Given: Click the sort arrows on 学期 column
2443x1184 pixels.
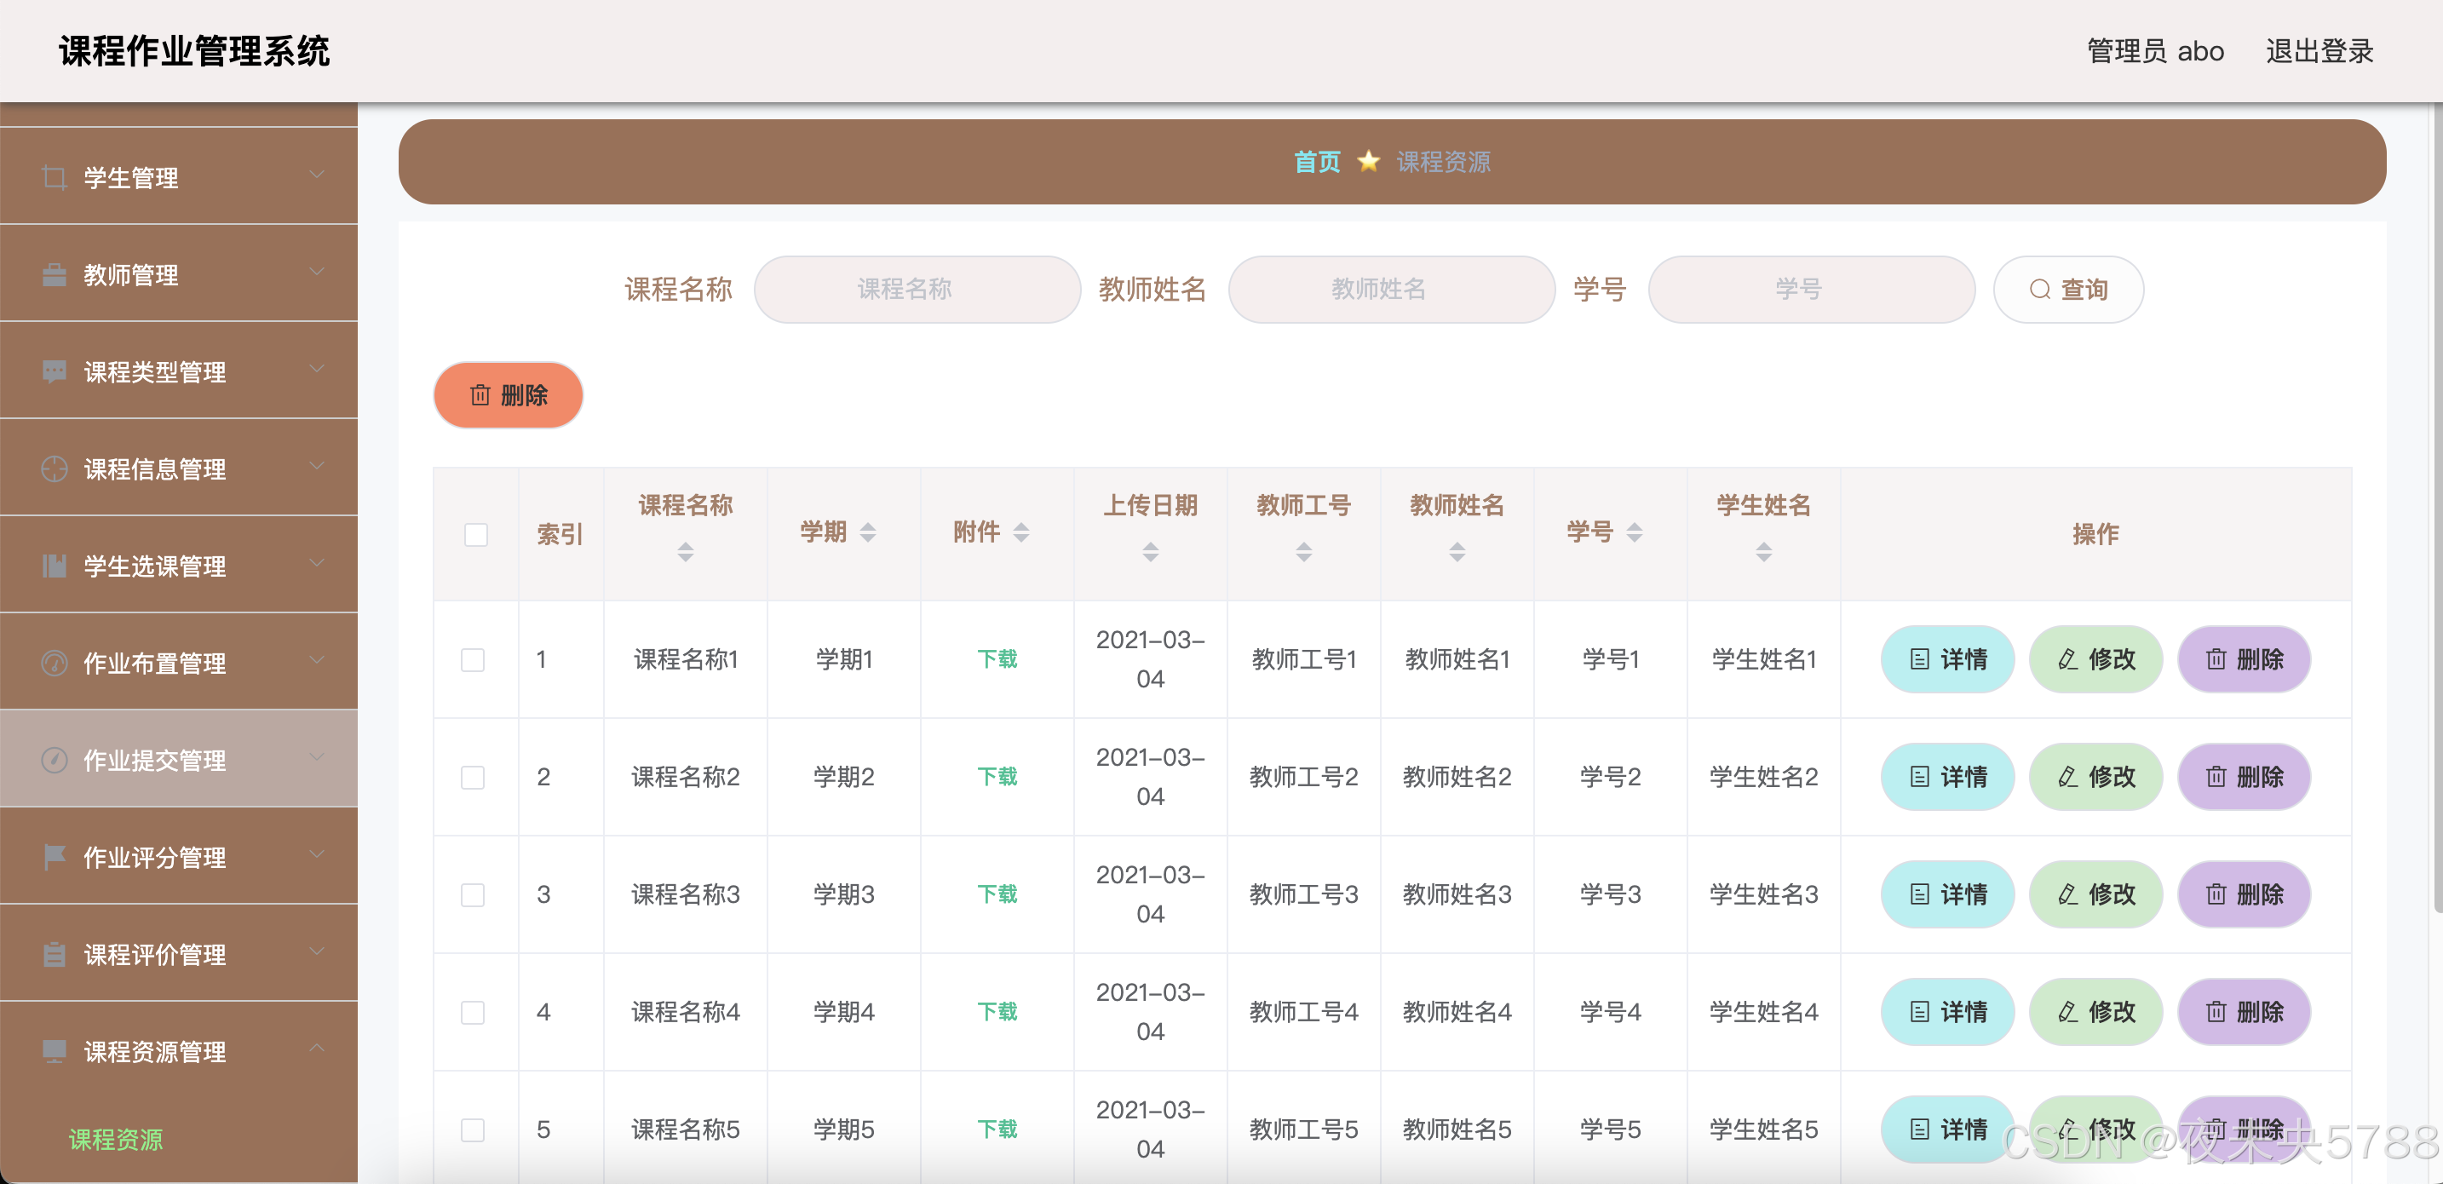Looking at the screenshot, I should (868, 532).
